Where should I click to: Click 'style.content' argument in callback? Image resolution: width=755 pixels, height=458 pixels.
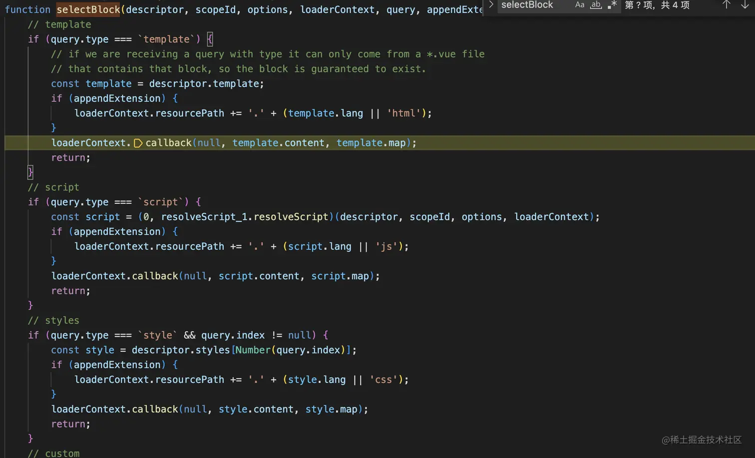click(x=256, y=409)
